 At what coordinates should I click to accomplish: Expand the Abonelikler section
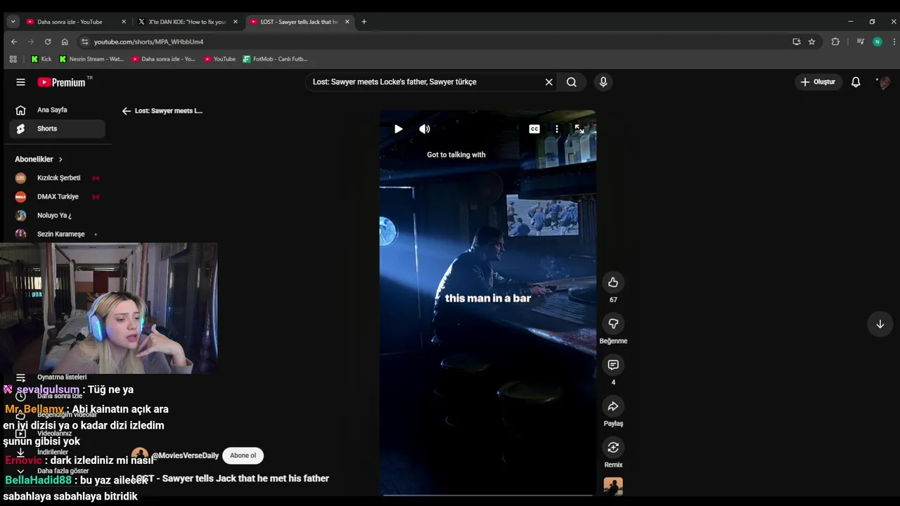click(39, 160)
